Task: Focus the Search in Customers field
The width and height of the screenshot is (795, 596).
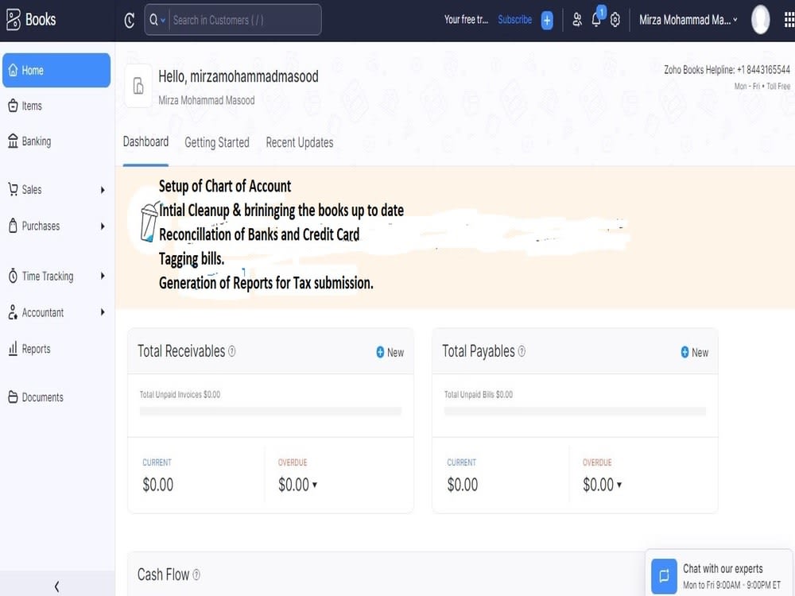Action: click(244, 21)
